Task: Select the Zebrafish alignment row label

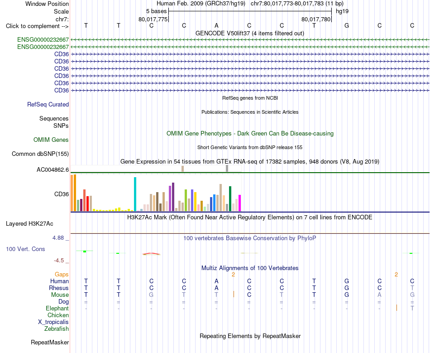Action: point(57,329)
